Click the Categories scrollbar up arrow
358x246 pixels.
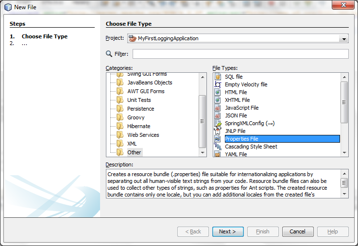[203, 77]
